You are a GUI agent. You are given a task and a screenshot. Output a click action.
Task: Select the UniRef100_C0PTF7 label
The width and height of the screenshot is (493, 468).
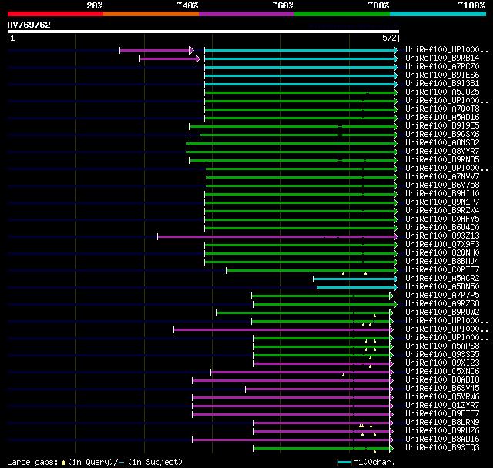442,270
